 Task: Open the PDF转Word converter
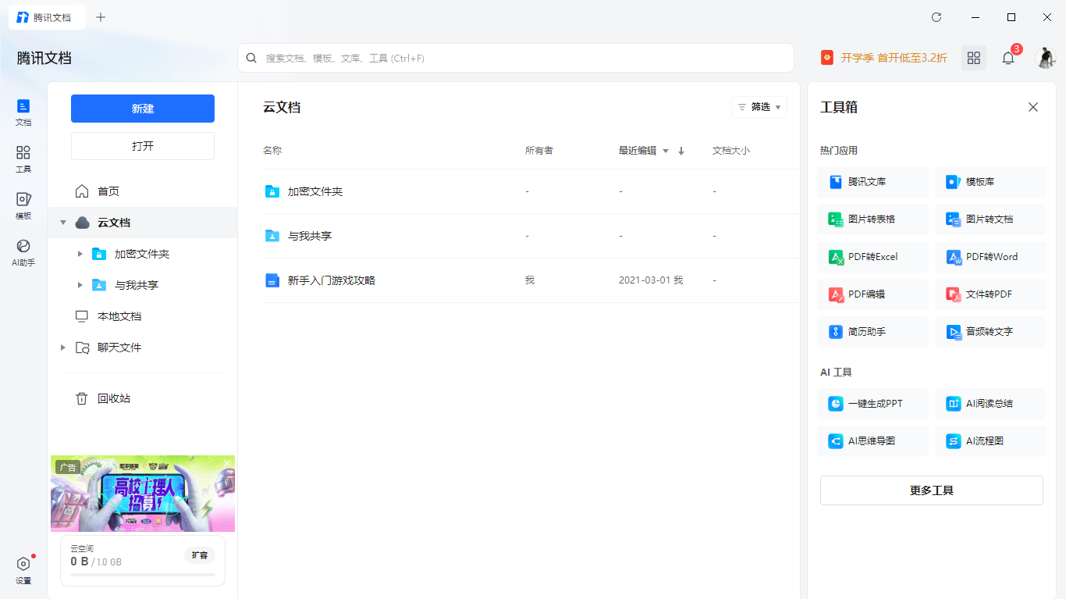pos(990,256)
